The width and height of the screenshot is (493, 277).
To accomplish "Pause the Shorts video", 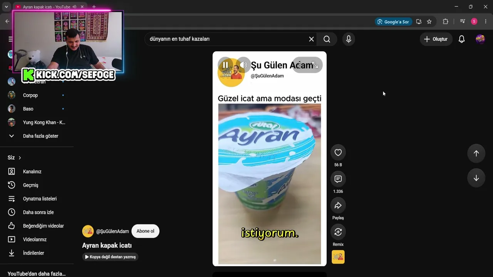I will point(225,65).
